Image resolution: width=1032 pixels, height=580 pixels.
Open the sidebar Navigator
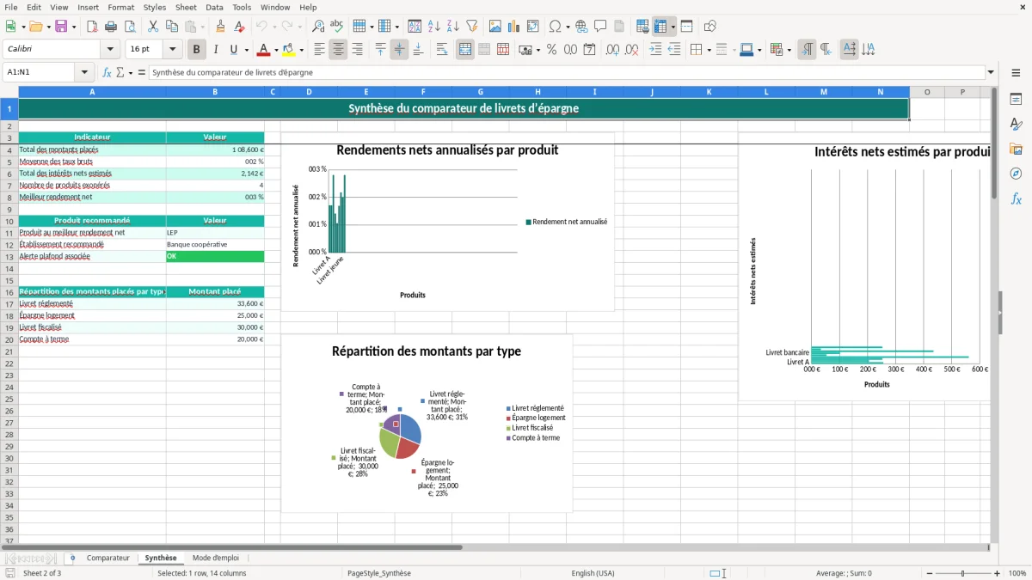(x=1016, y=174)
